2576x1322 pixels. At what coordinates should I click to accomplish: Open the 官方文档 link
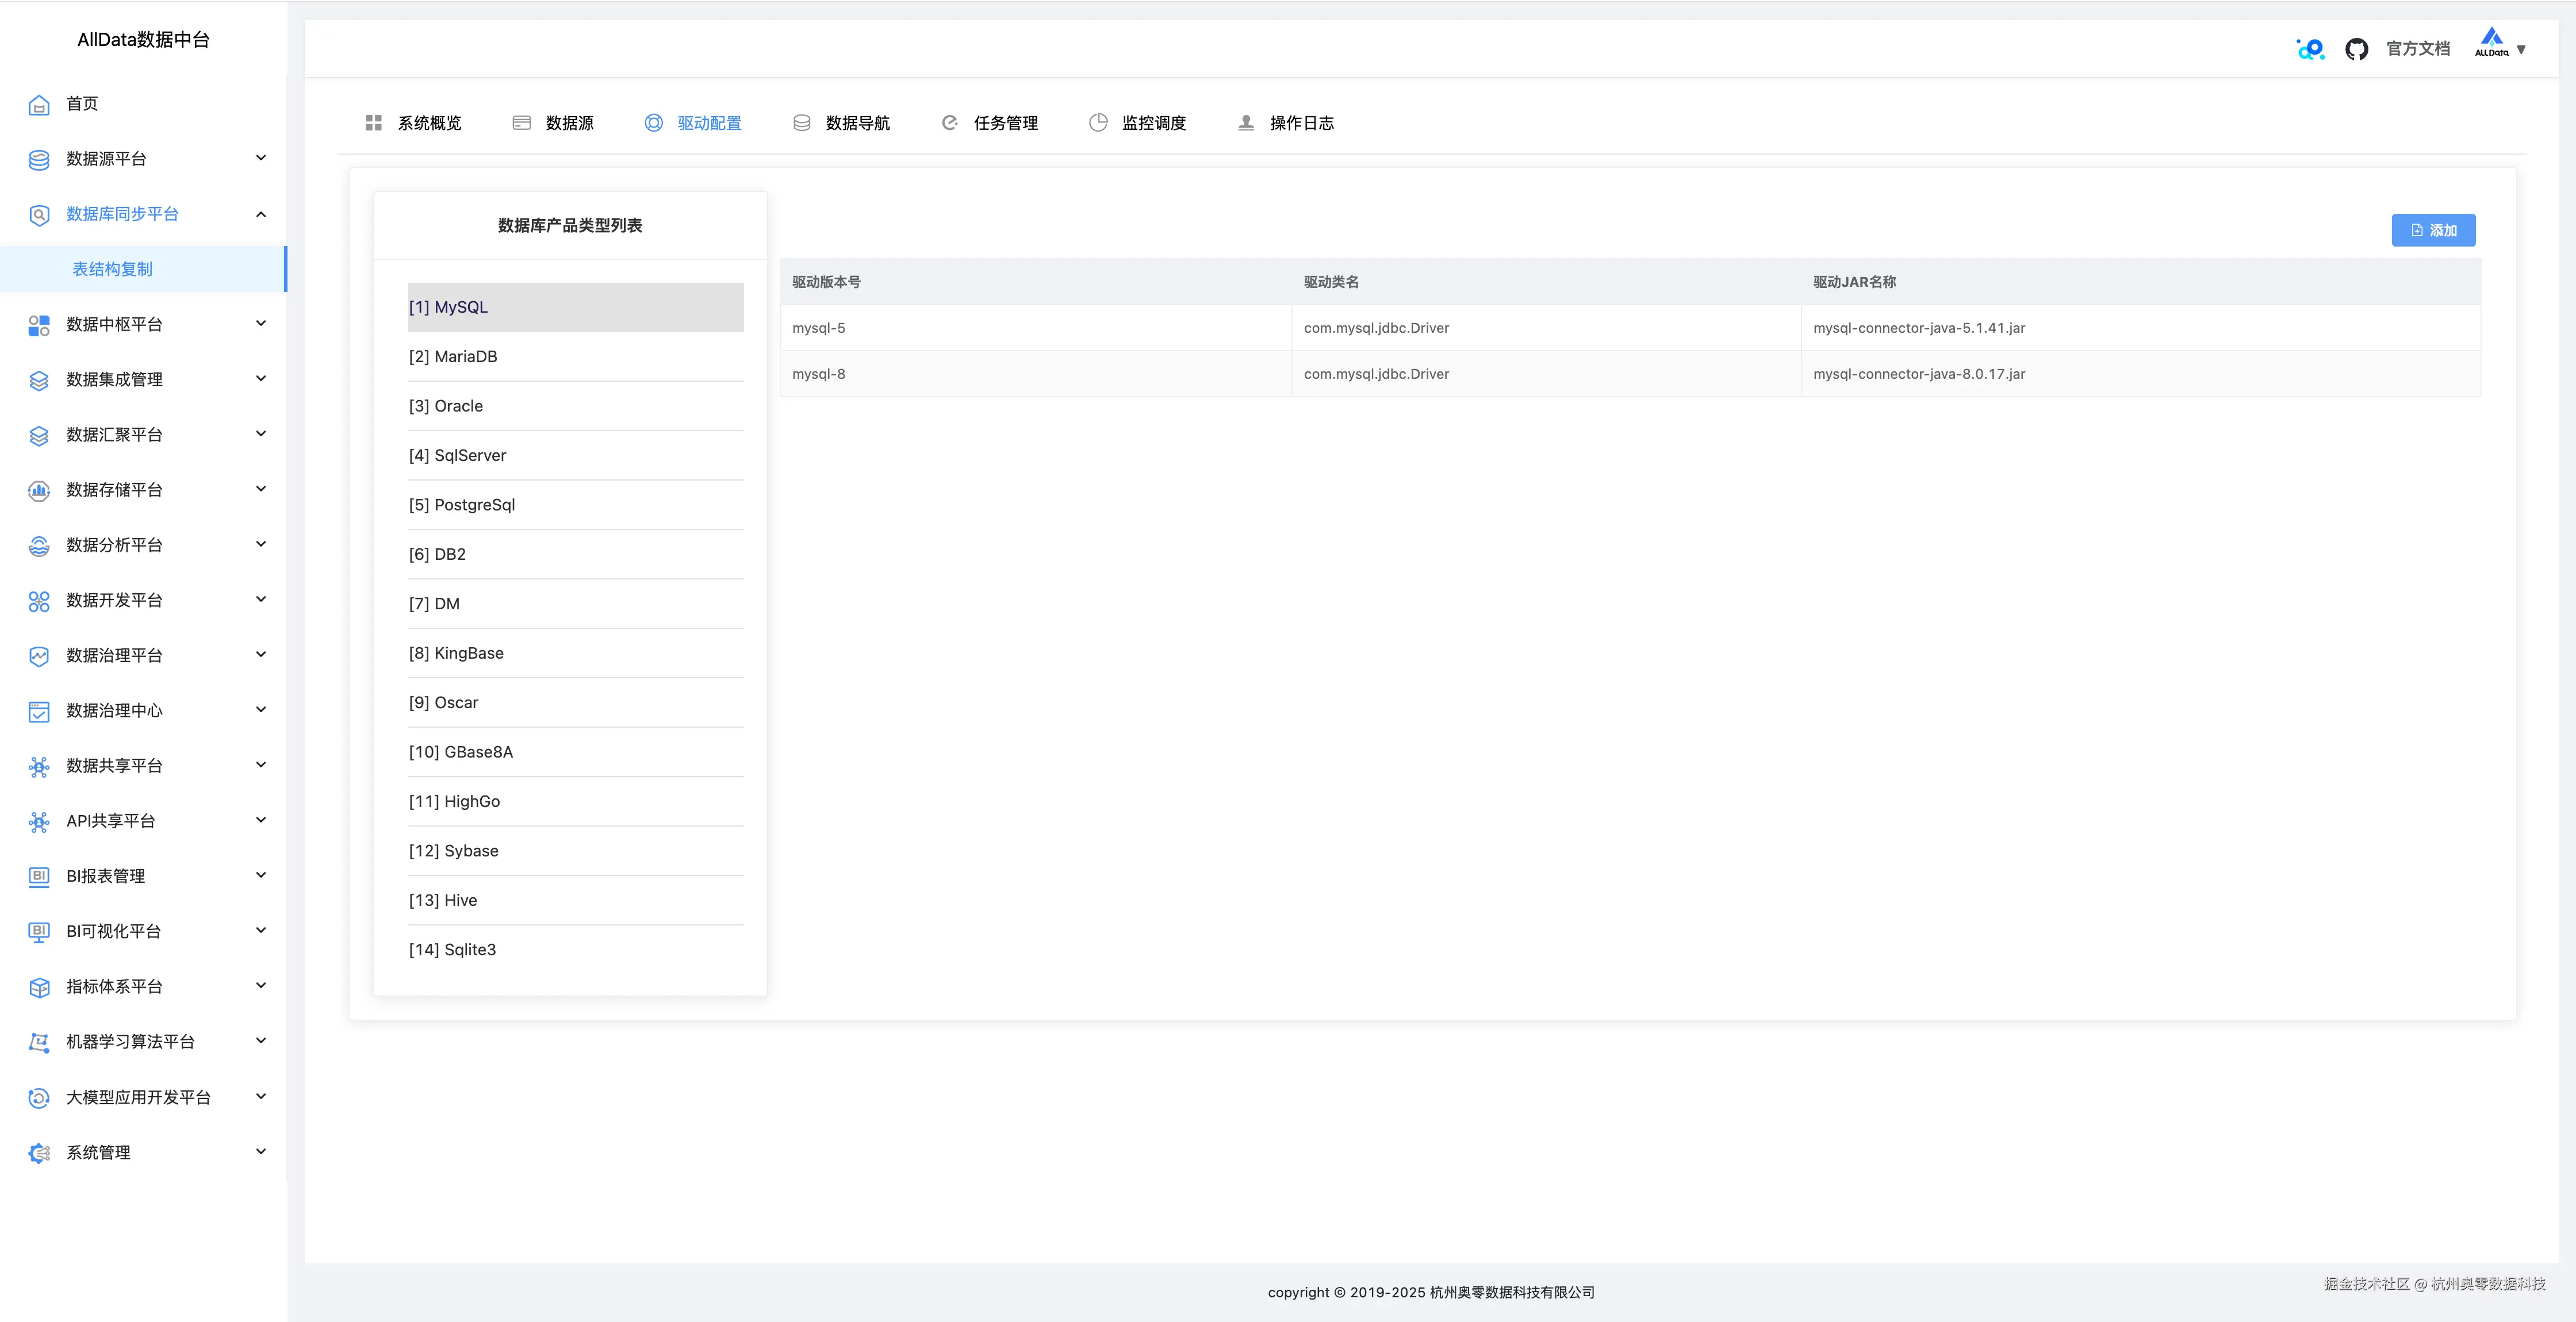pos(2417,49)
